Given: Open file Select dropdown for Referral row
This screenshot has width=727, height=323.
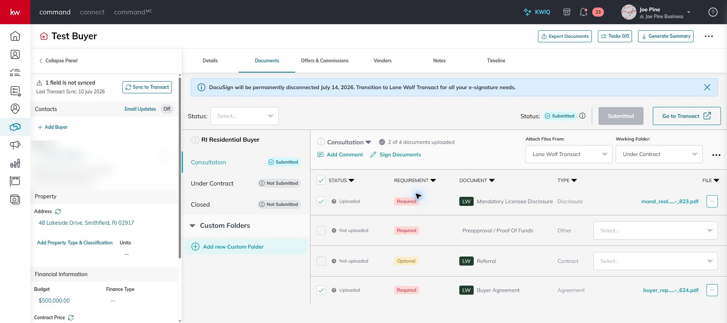Looking at the screenshot, I should pos(655,261).
